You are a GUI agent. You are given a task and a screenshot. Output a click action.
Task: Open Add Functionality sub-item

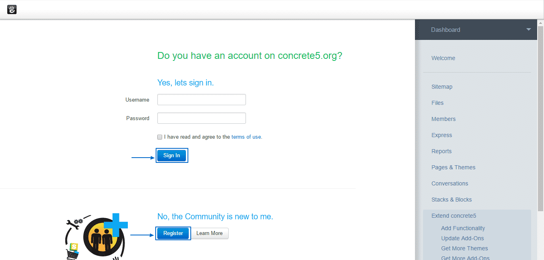[463, 228]
